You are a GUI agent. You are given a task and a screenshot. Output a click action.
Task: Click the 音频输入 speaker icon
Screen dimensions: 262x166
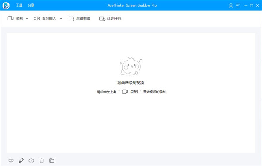37,18
